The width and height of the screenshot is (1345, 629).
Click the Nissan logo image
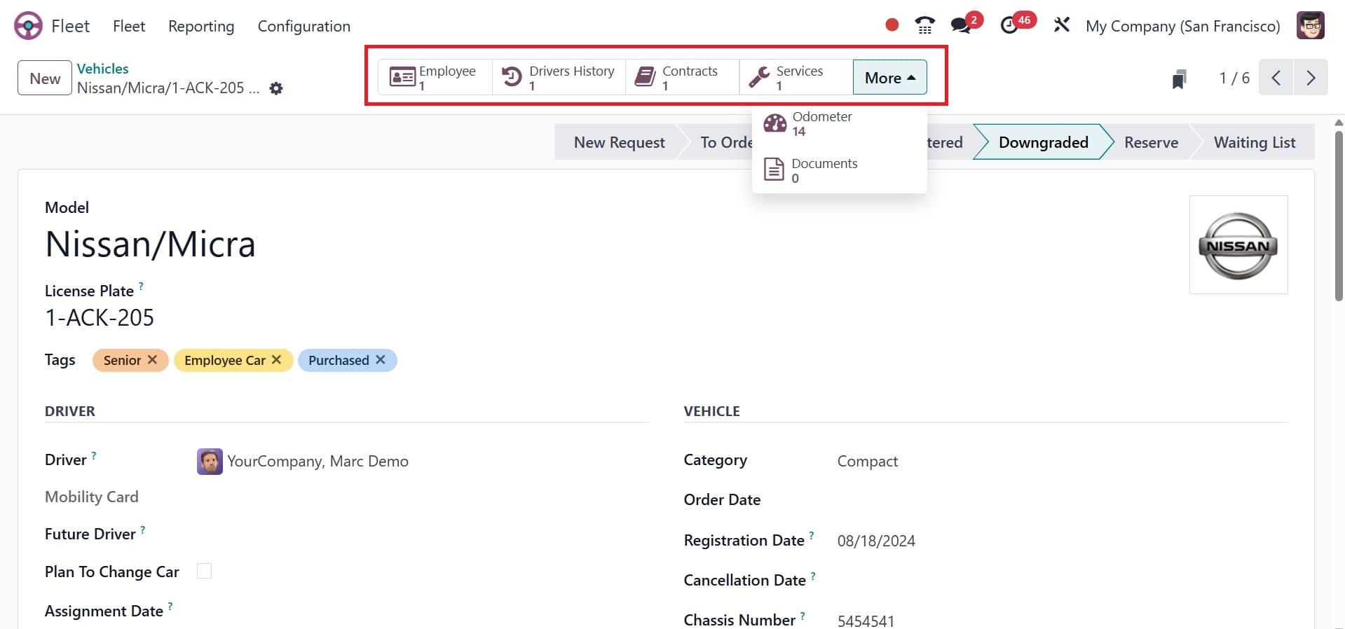pyautogui.click(x=1238, y=245)
